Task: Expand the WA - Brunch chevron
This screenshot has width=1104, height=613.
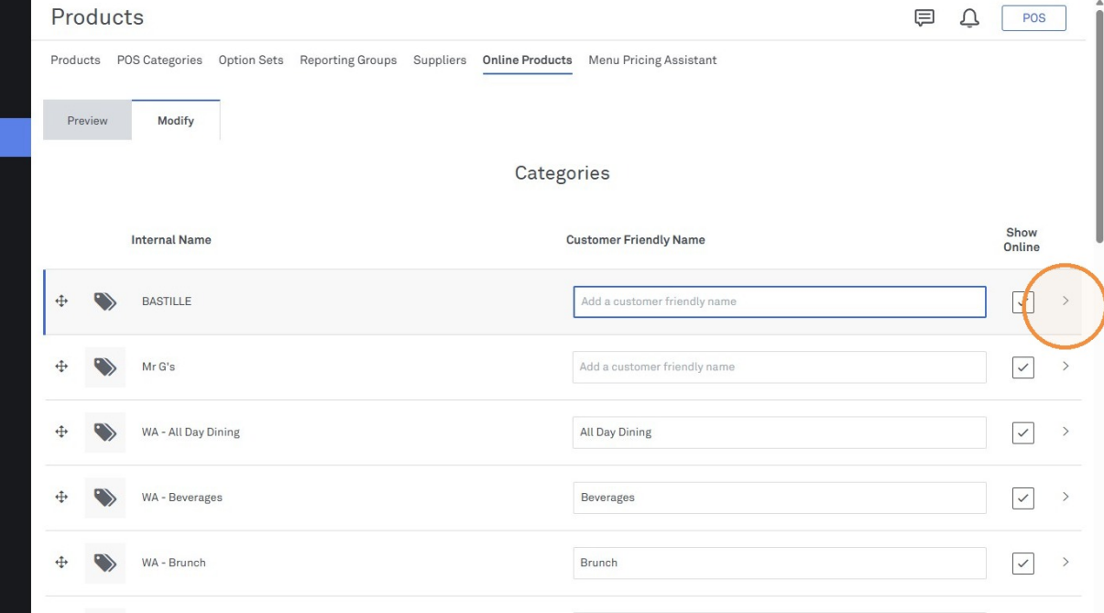Action: point(1066,562)
